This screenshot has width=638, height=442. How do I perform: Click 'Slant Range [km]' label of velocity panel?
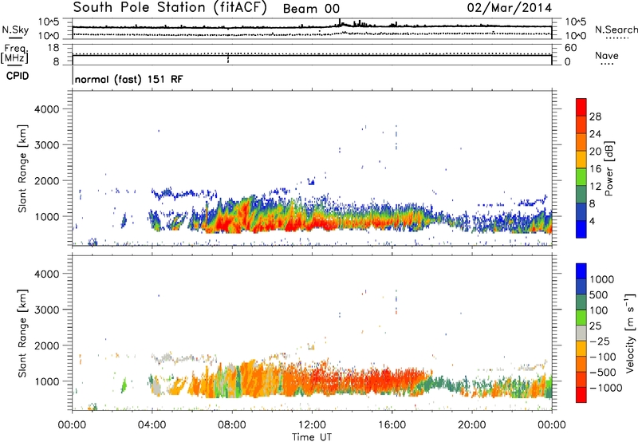click(x=22, y=333)
